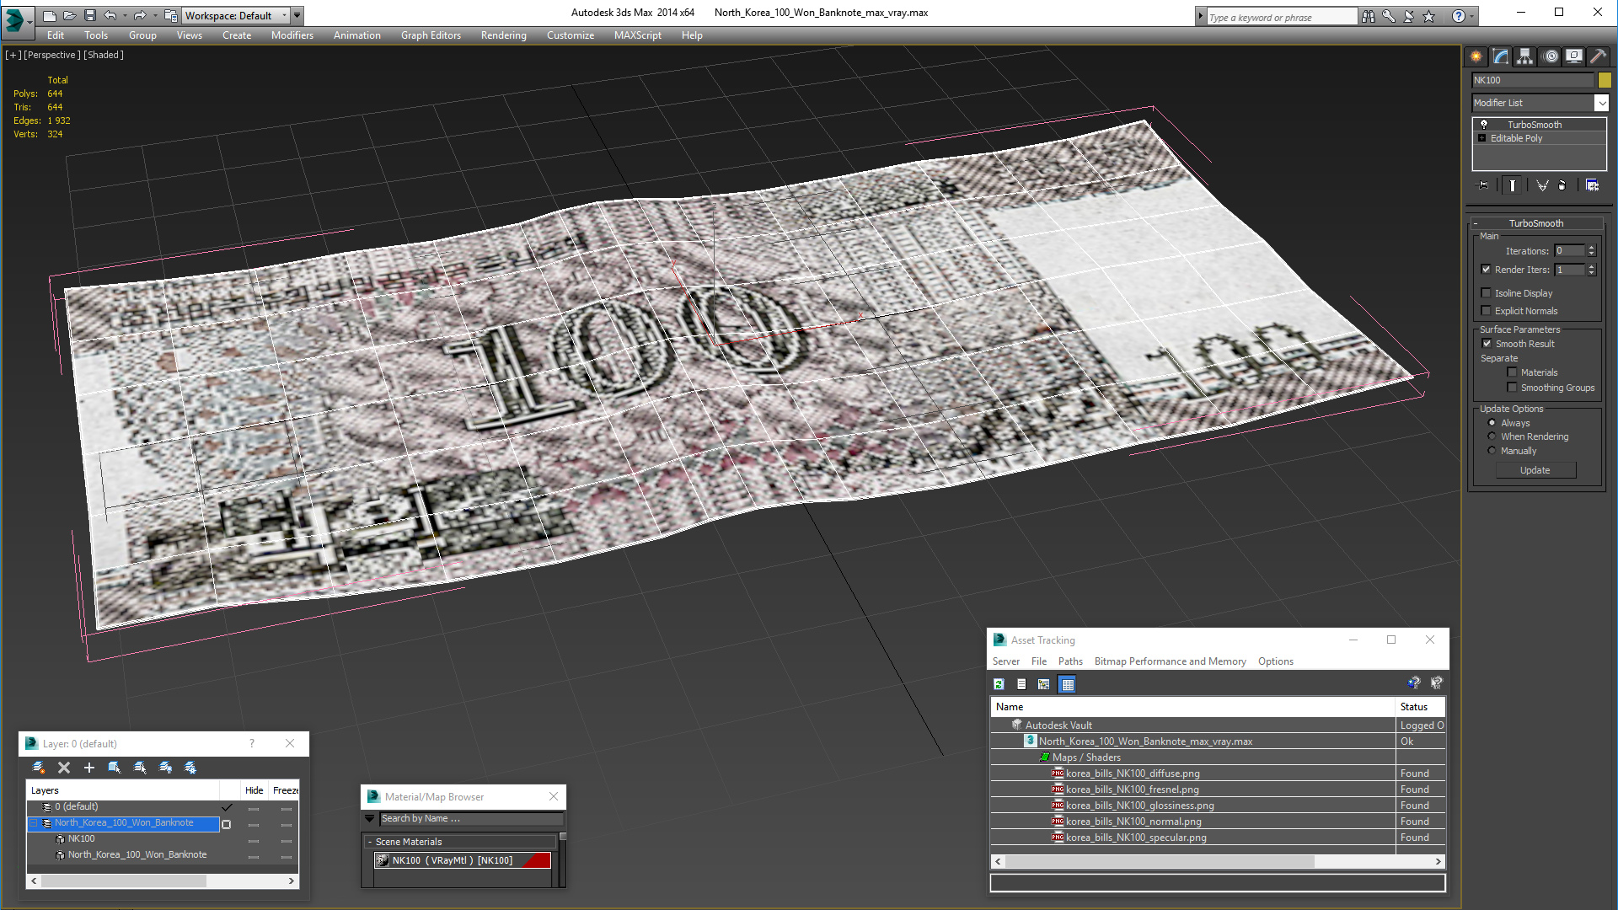1618x910 pixels.
Task: Switch Asset Tracking to table view
Action: click(1067, 684)
